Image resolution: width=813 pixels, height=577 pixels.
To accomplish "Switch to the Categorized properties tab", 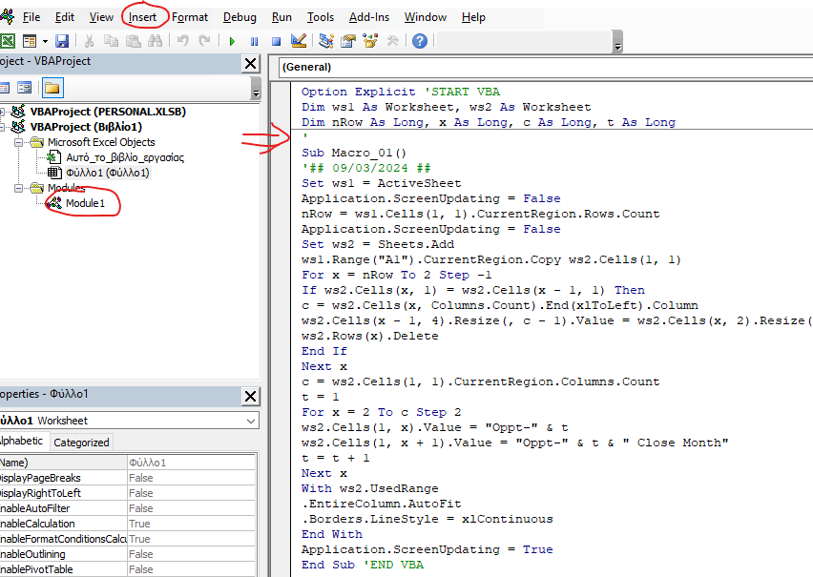I will coord(81,443).
